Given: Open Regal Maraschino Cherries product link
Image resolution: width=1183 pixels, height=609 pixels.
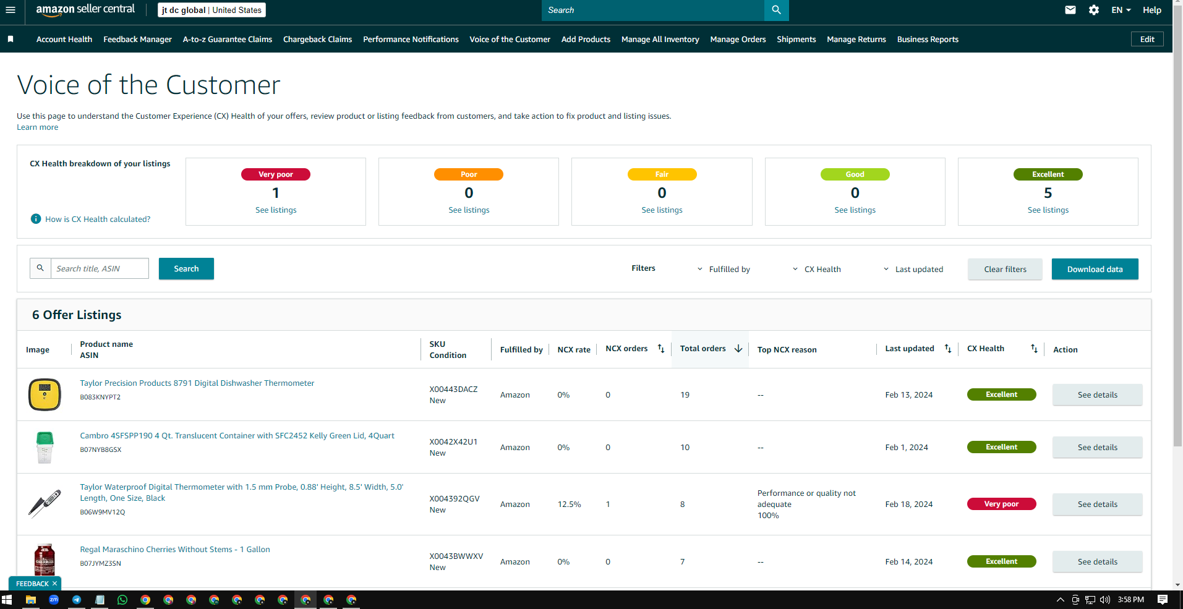Looking at the screenshot, I should 175,549.
